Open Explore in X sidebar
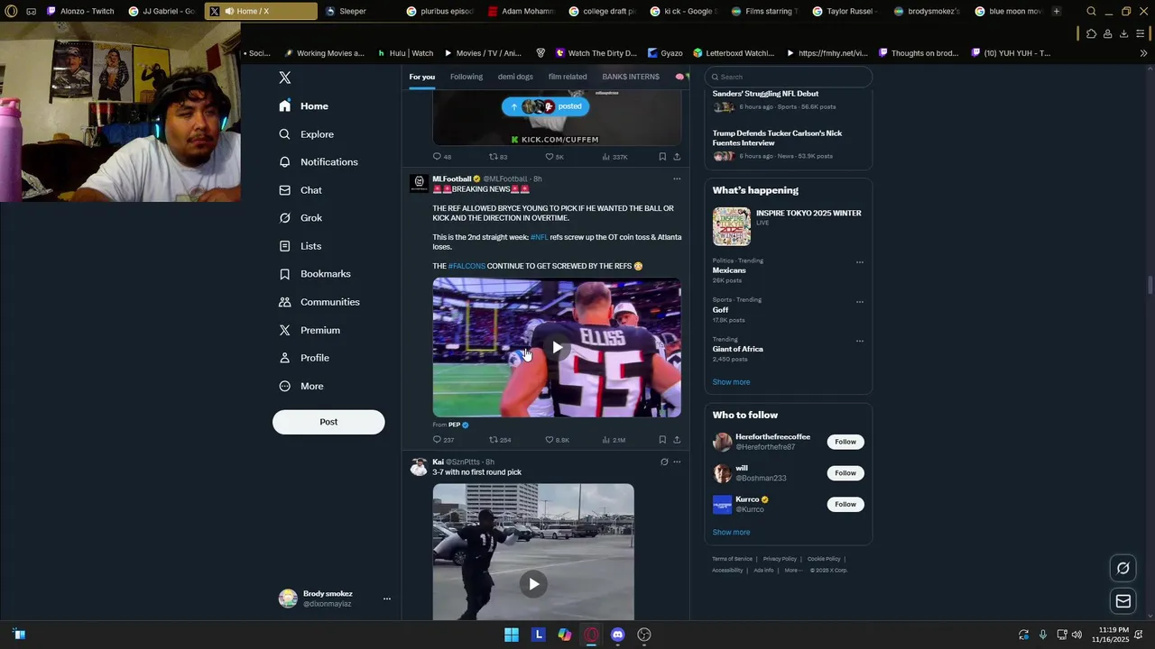 [307, 134]
